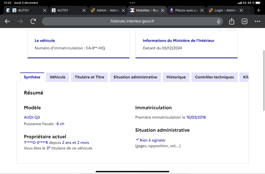Screen dimensions: 265x174
Task: Open the Véhicule tab
Action: coord(57,77)
